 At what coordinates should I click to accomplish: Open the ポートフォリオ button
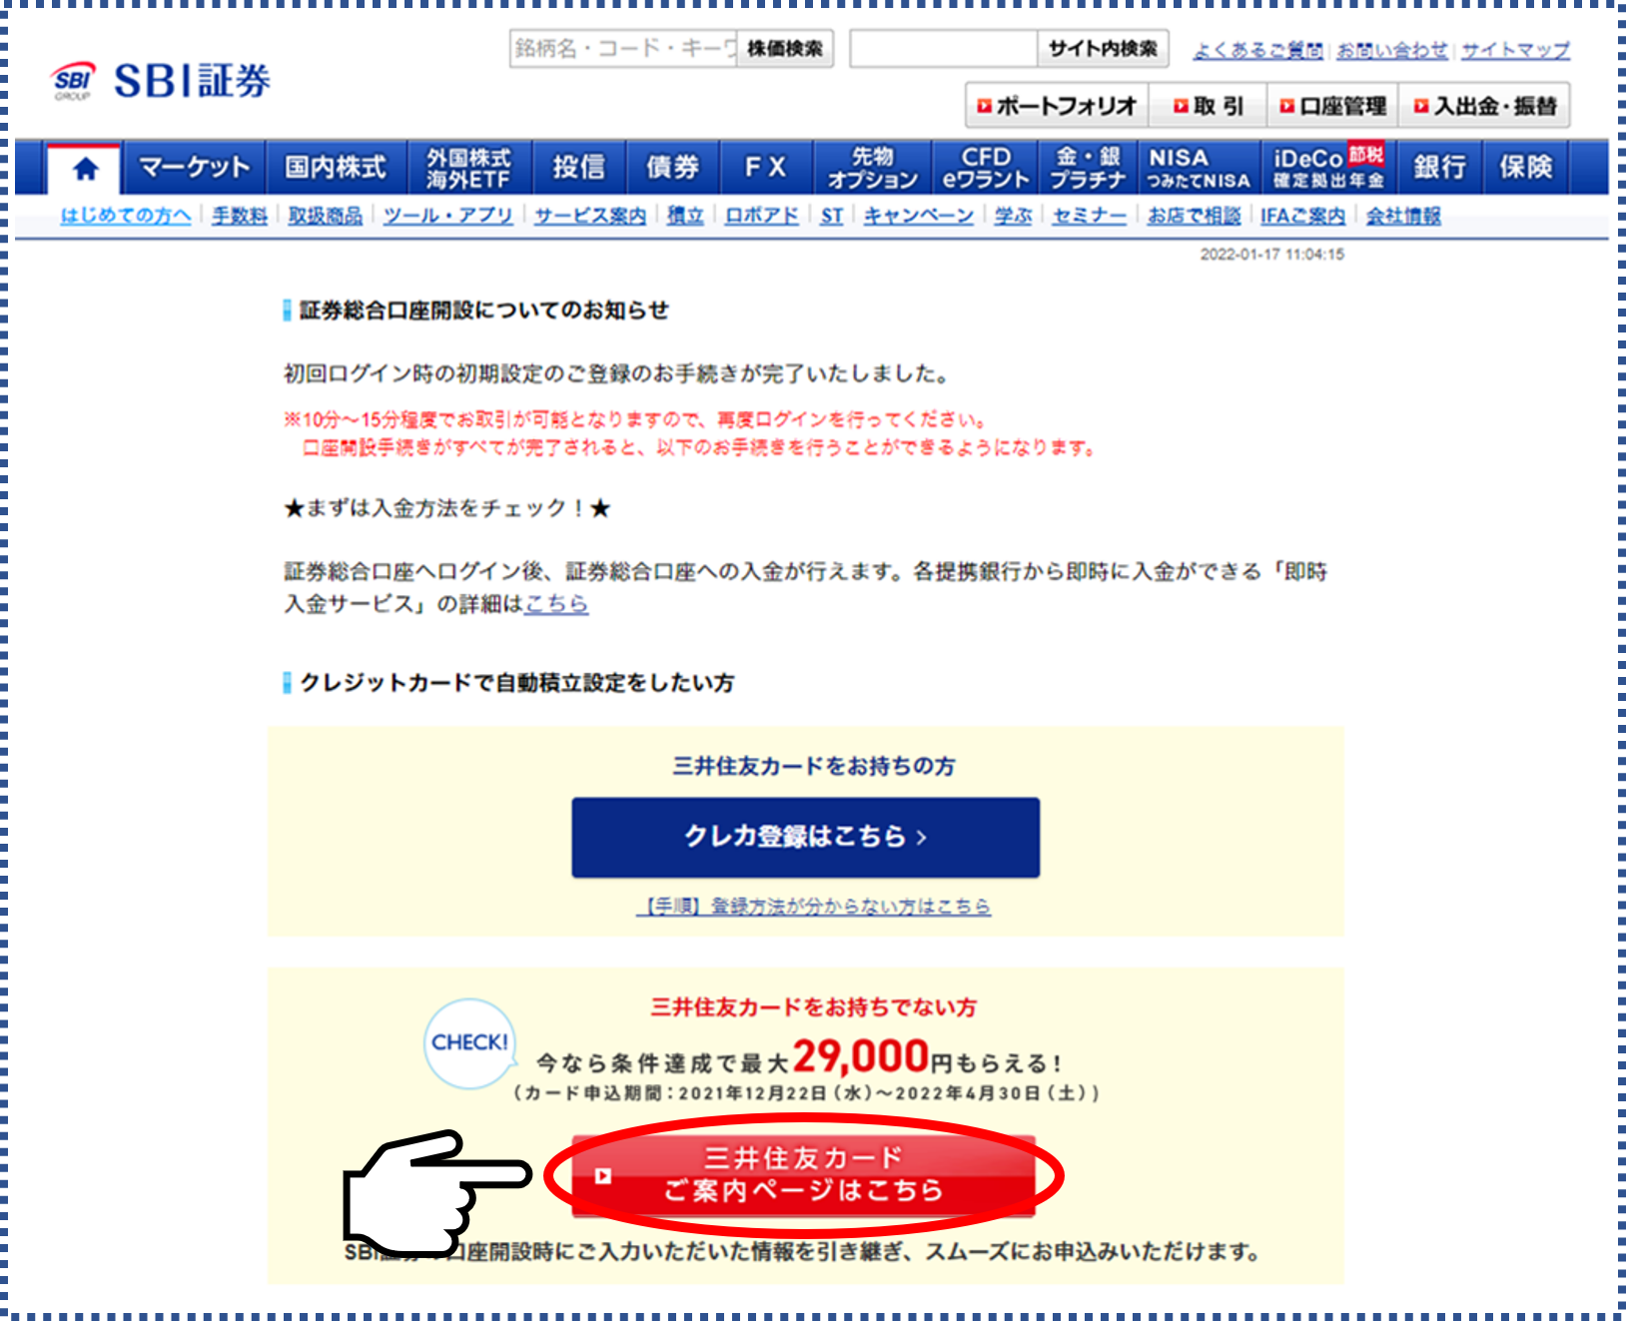click(x=1057, y=106)
